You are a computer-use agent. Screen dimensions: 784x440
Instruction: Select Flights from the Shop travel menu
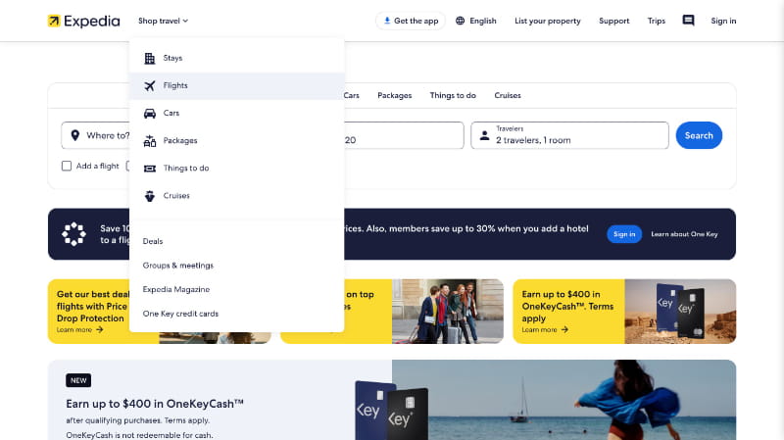pyautogui.click(x=236, y=85)
